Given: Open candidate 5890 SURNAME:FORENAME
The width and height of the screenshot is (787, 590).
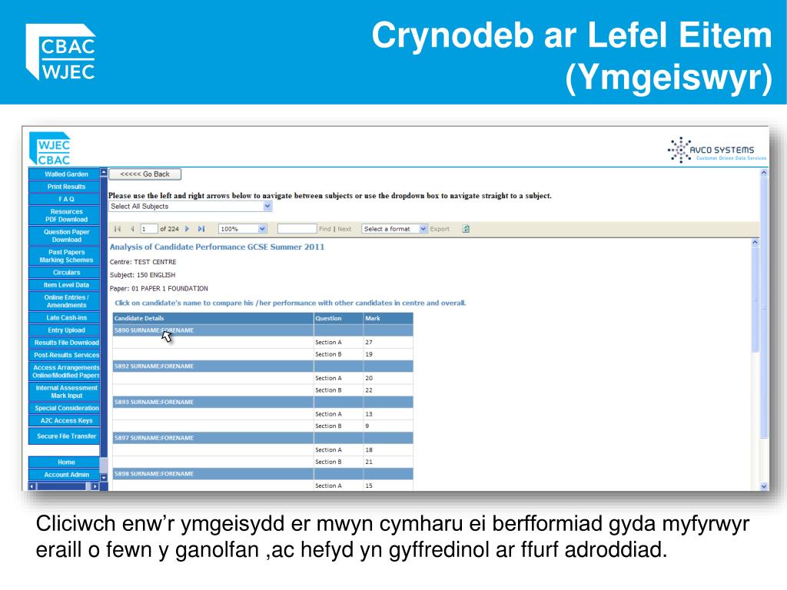Looking at the screenshot, I should click(x=154, y=330).
